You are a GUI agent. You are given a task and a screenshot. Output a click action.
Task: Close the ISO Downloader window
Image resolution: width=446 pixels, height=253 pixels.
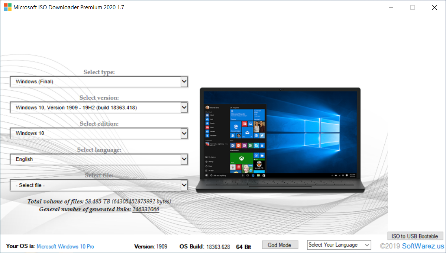click(x=434, y=7)
